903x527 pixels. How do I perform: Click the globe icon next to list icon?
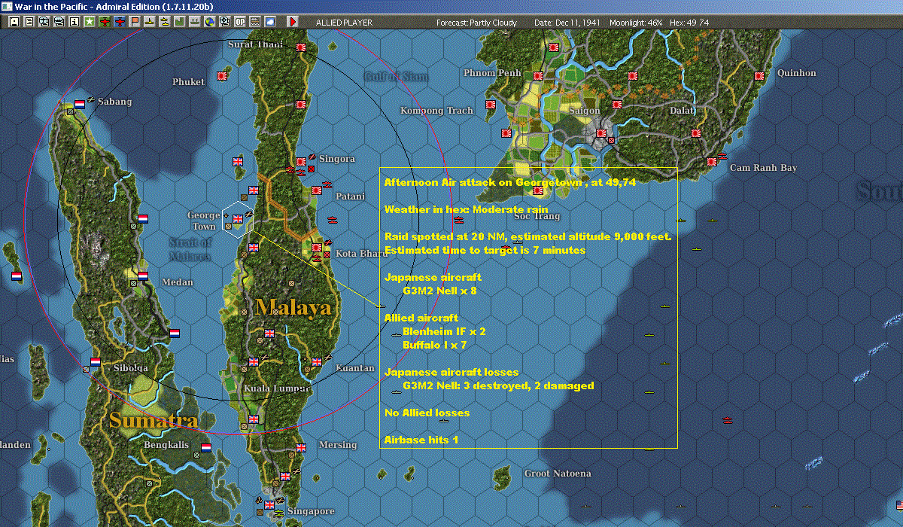pos(44,22)
